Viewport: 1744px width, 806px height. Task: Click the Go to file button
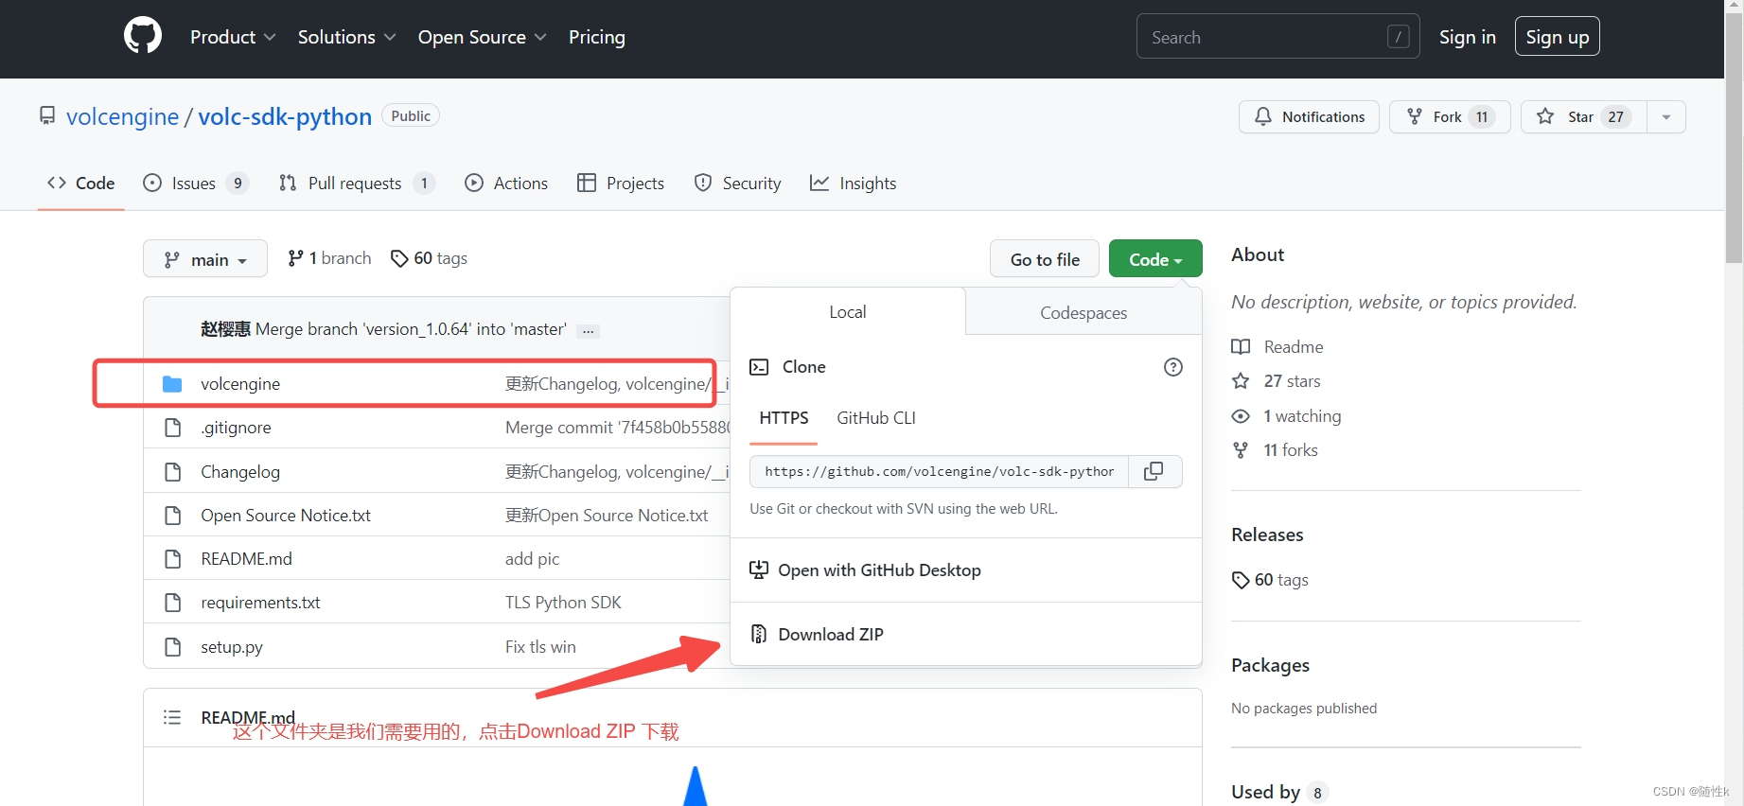pos(1045,259)
